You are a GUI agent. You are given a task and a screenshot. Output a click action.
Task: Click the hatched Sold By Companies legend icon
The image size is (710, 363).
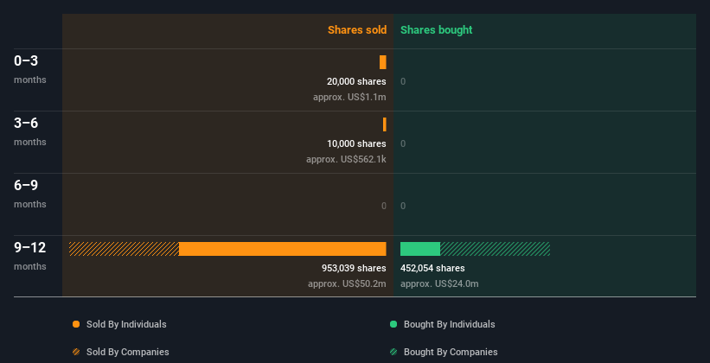coord(76,352)
